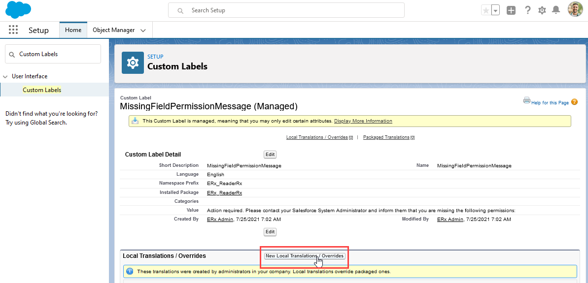Click the Search Setup input field
588x283 pixels.
(286, 10)
